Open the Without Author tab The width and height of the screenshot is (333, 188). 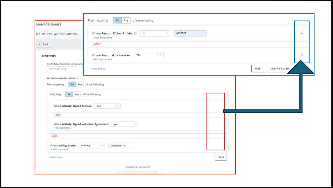[65, 34]
